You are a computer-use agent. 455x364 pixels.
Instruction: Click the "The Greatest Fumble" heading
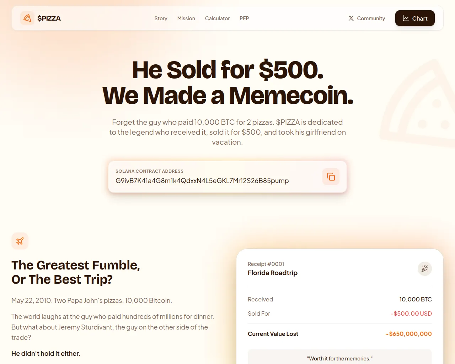(x=76, y=265)
